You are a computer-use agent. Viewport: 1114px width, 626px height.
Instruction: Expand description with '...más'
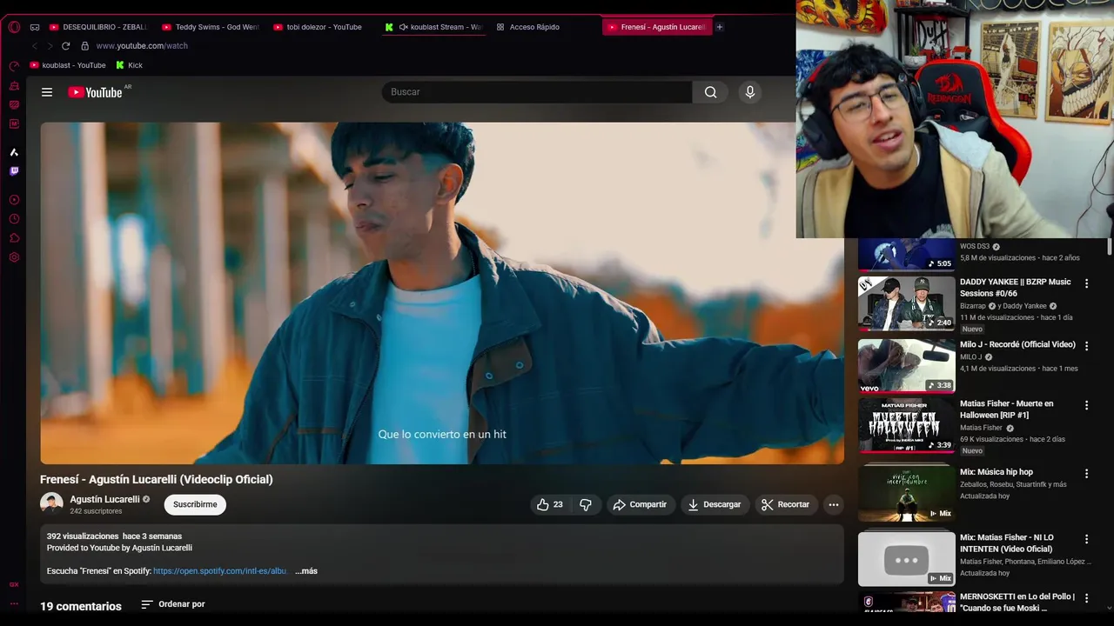pos(306,571)
